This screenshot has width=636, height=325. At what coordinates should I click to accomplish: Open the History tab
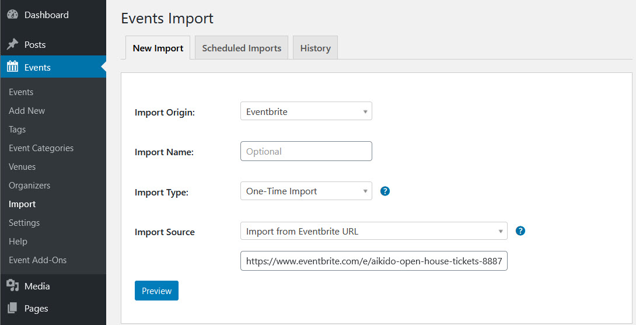point(315,48)
